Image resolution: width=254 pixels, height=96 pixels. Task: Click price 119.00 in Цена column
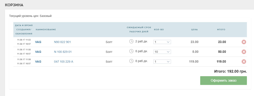click(194, 62)
